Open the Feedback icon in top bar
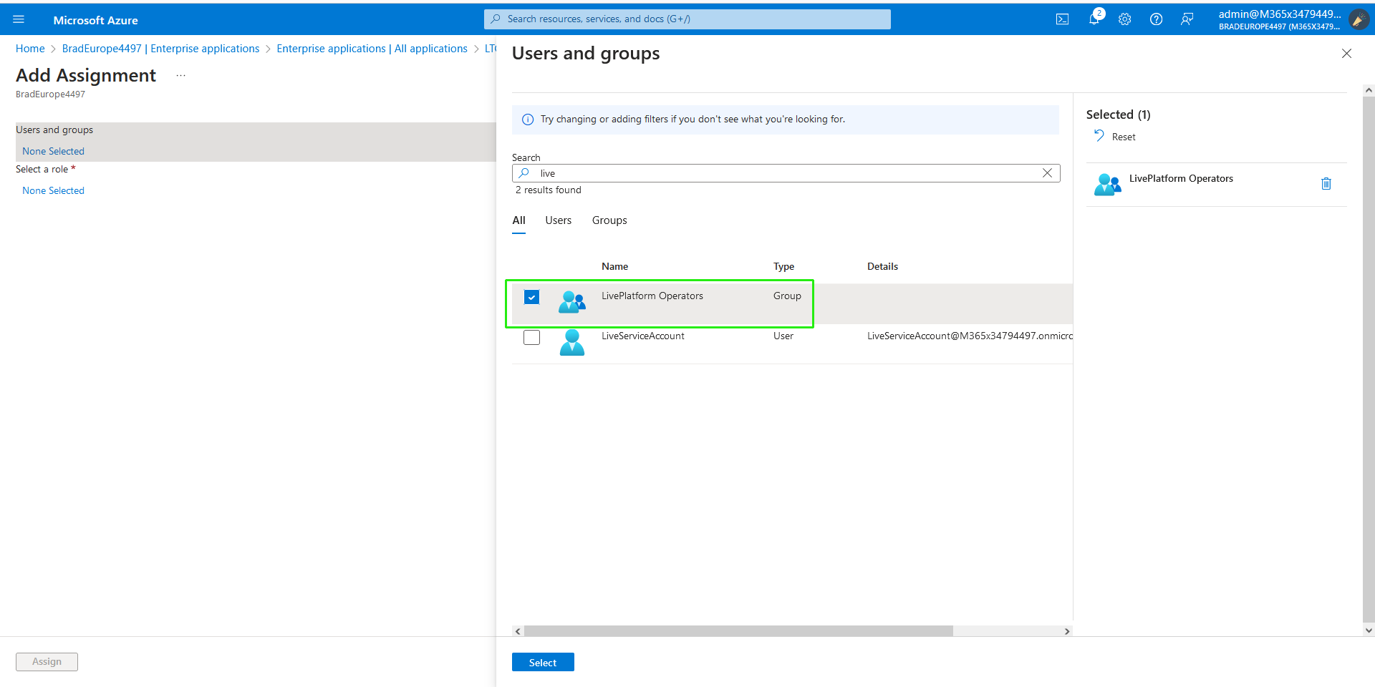 1187,19
